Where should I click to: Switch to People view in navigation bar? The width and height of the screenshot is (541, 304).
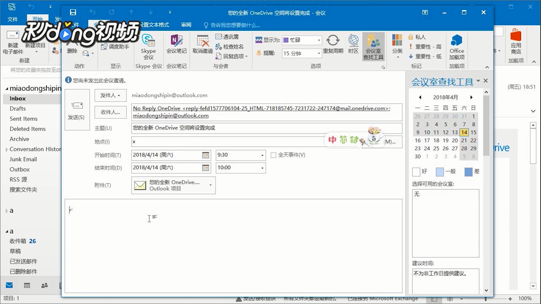[x=44, y=285]
